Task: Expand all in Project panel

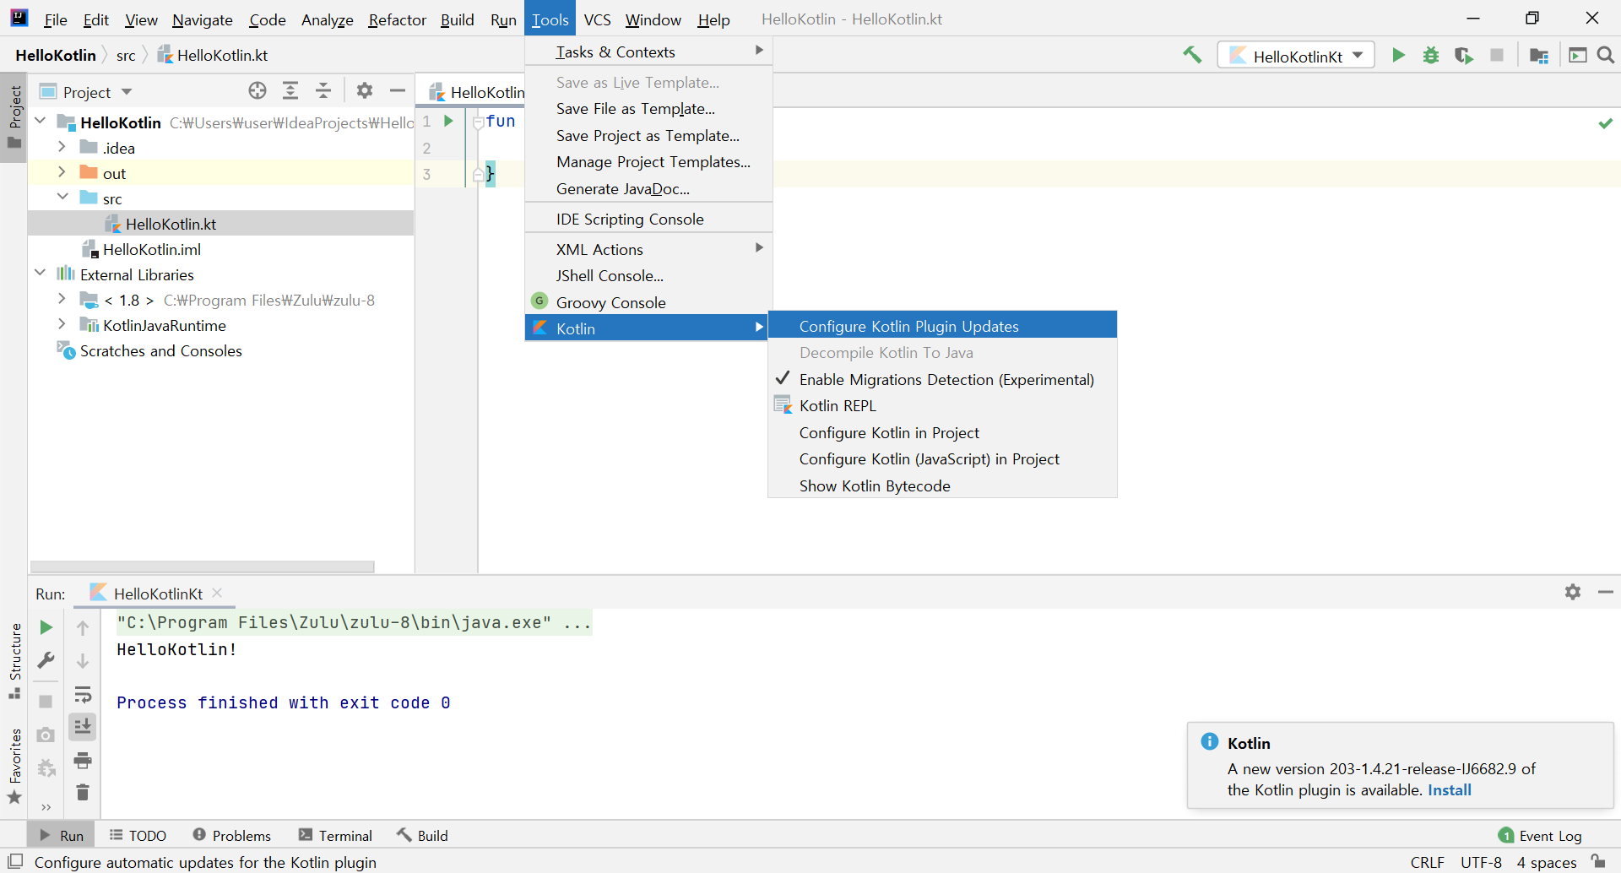Action: point(290,90)
